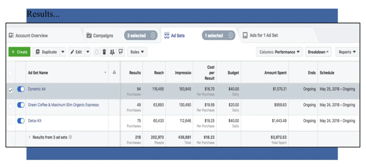Click the info icon beside Results from 3 ad sets
Viewport: 366px width, 167px height.
click(x=70, y=137)
